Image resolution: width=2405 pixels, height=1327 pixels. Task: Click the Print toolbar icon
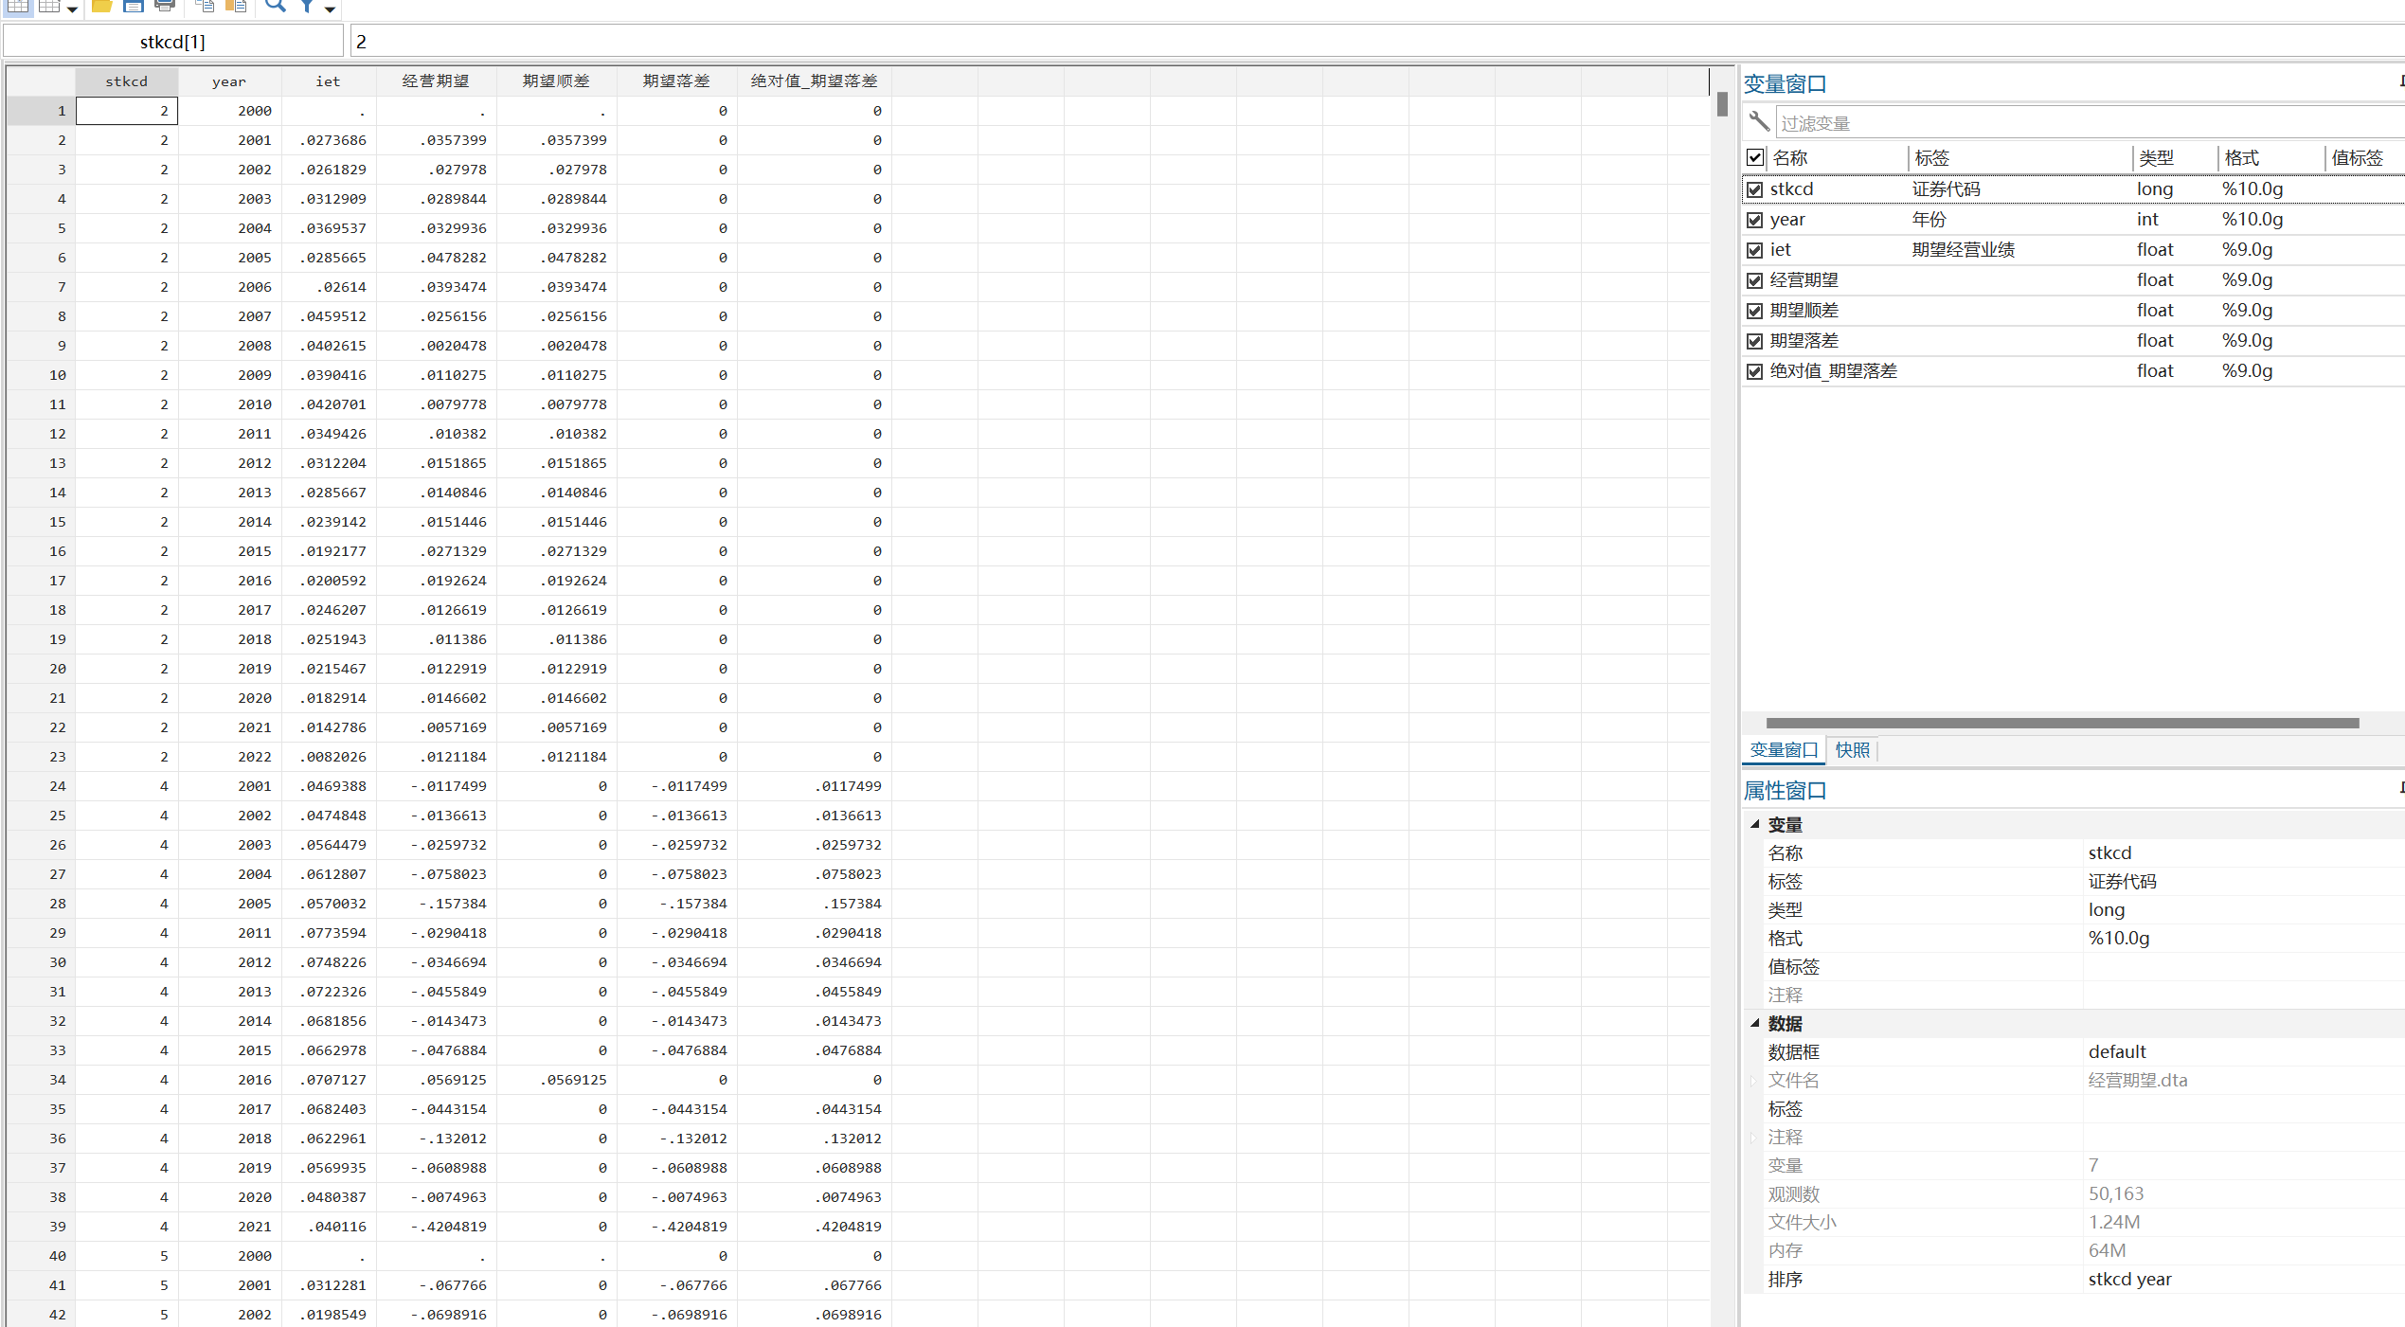pyautogui.click(x=165, y=6)
